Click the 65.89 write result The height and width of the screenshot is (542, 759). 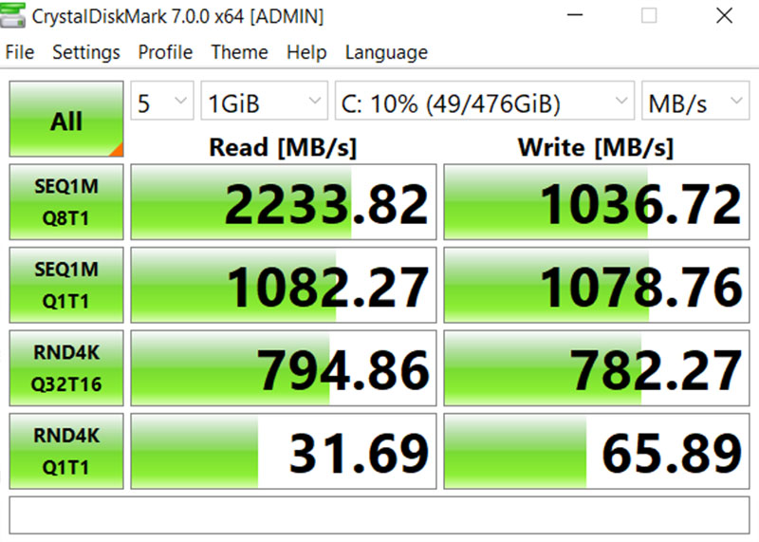[597, 451]
